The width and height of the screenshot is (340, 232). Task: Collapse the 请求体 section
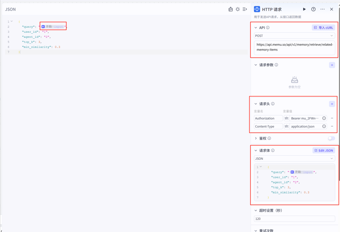pyautogui.click(x=256, y=150)
